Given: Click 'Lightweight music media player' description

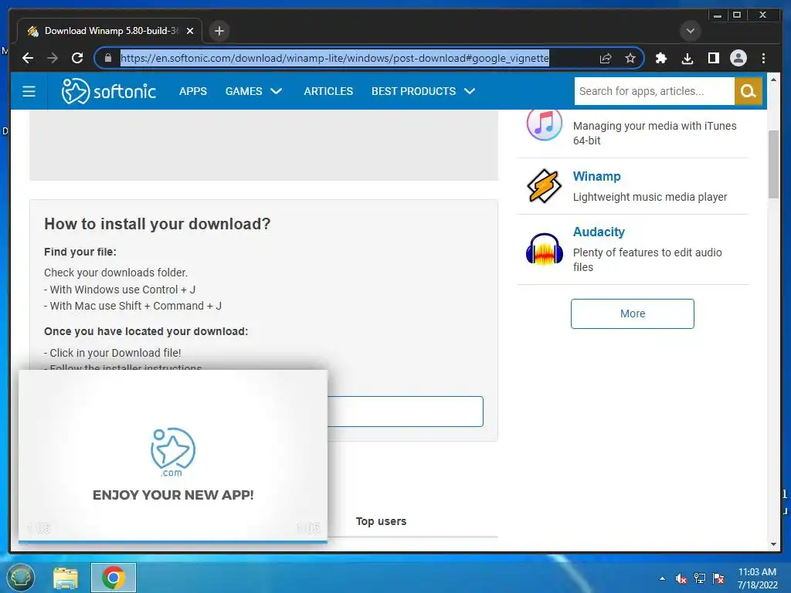Looking at the screenshot, I should 650,197.
